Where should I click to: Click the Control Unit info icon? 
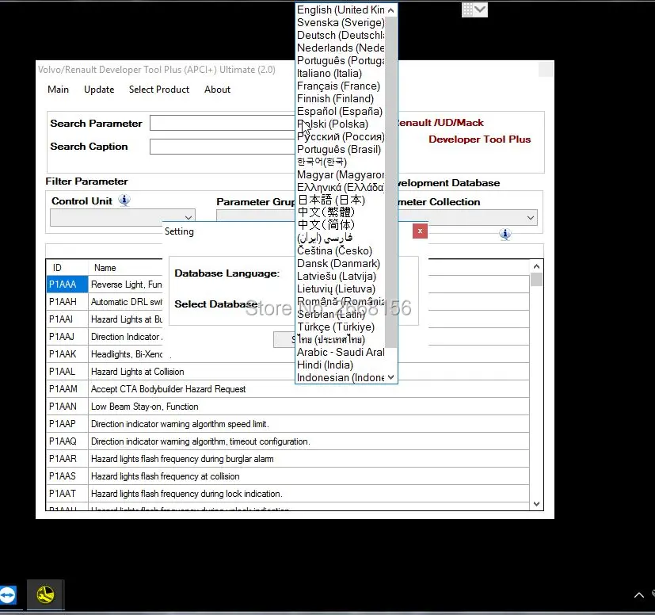[124, 201]
